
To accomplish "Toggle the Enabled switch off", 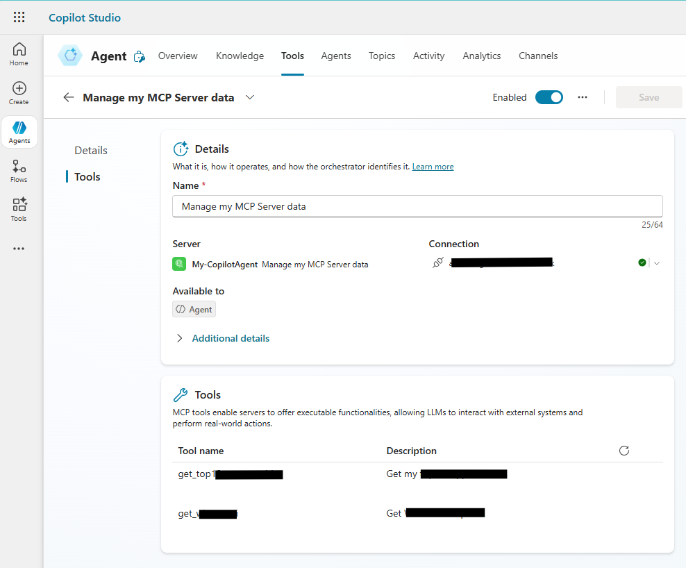I will 549,97.
